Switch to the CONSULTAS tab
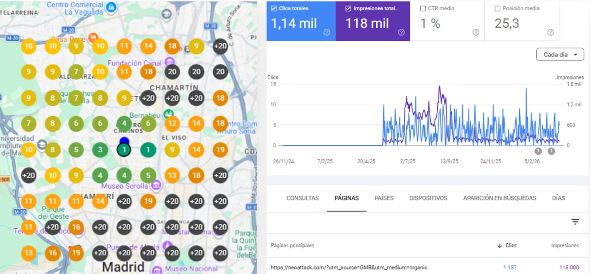 pyautogui.click(x=302, y=198)
